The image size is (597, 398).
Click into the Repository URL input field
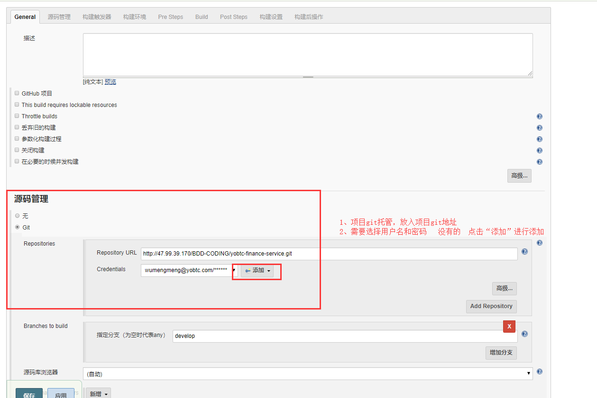click(x=329, y=254)
